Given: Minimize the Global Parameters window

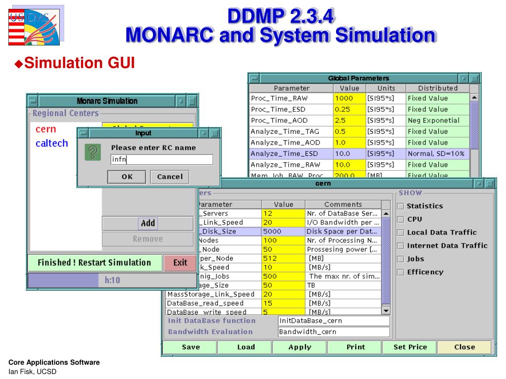Looking at the screenshot, I should click(464, 78).
